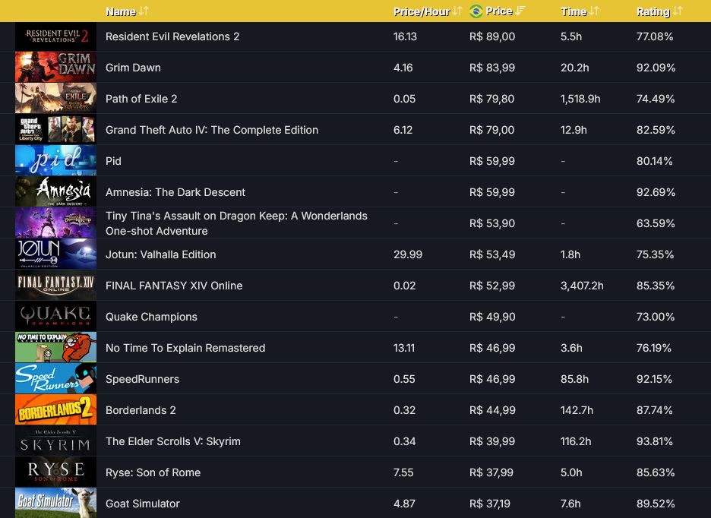
Task: Click the Time column header label
Action: point(574,11)
